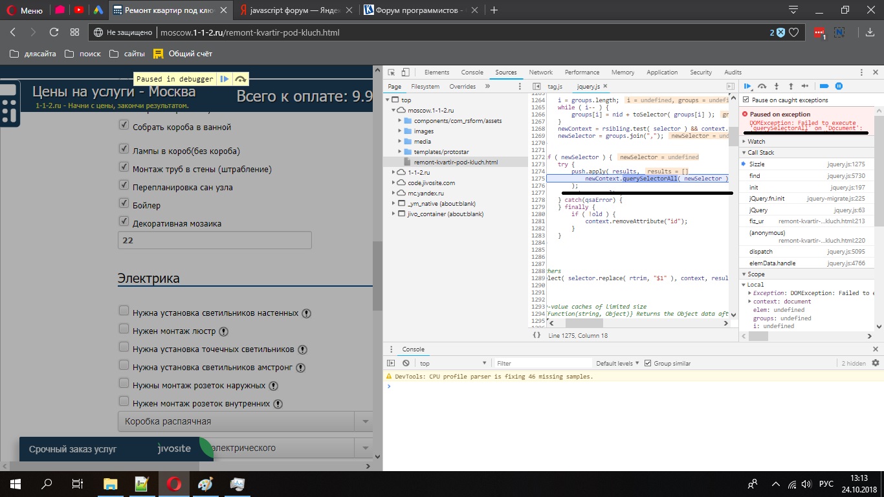Image resolution: width=884 pixels, height=497 pixels.
Task: Click the input field containing 22
Action: (x=214, y=240)
